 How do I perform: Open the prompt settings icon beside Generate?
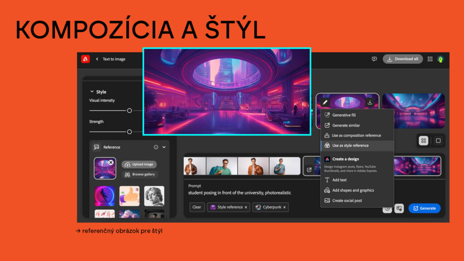click(x=399, y=208)
